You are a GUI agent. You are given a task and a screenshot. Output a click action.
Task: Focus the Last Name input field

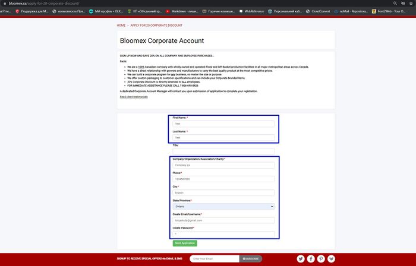[223, 138]
